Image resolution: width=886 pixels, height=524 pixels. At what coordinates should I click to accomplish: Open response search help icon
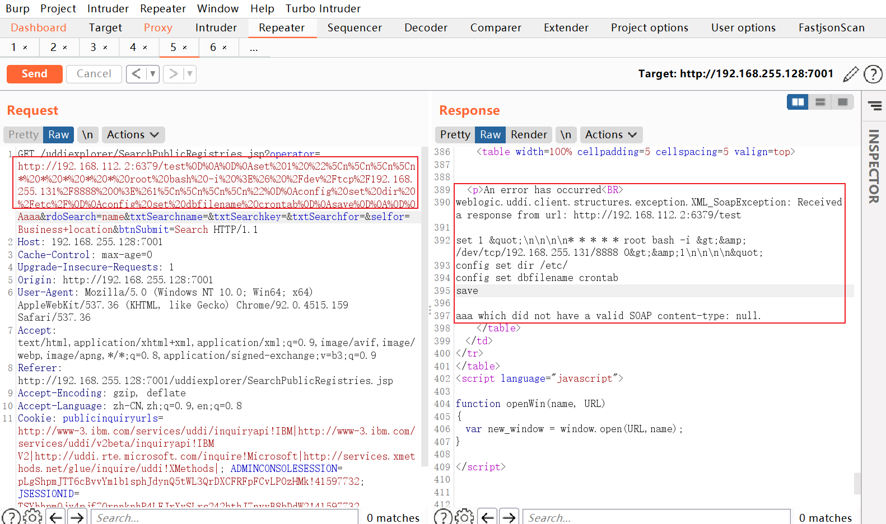tap(443, 517)
